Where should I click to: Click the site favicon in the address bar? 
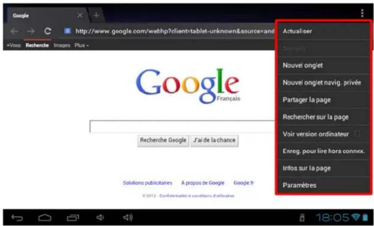coord(68,31)
